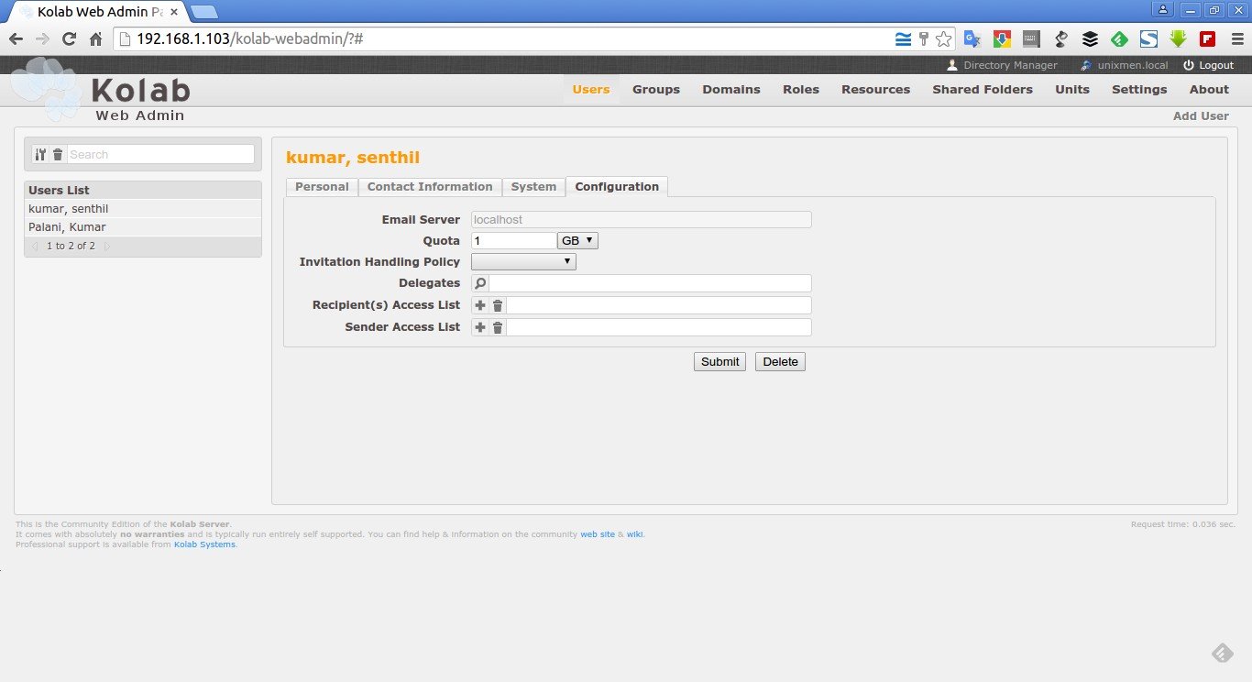Go to next page of Users List
This screenshot has width=1252, height=682.
[106, 247]
